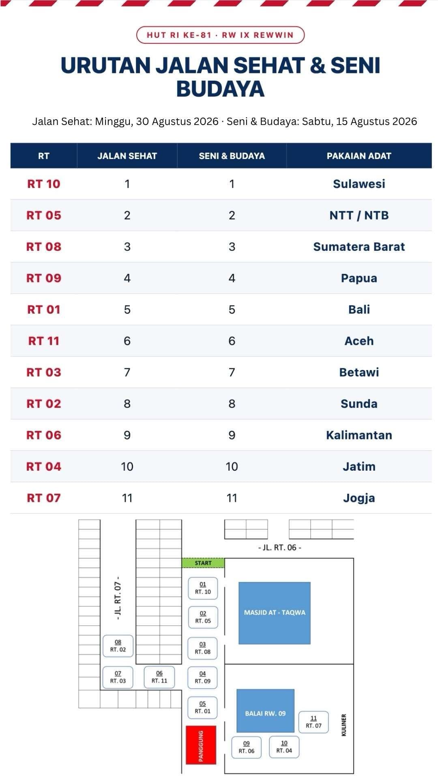Click map marker 05 RT. 01
The image size is (438, 779).
pyautogui.click(x=202, y=708)
